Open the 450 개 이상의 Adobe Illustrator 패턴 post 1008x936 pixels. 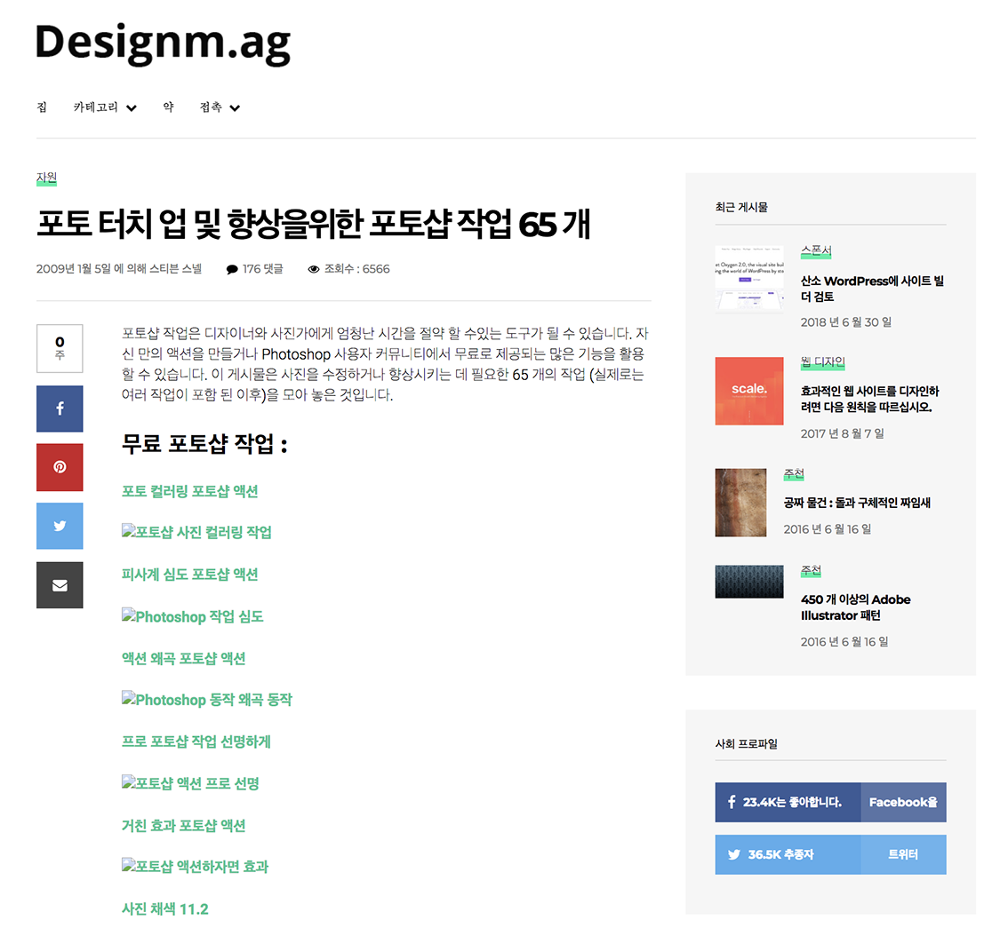[x=856, y=607]
